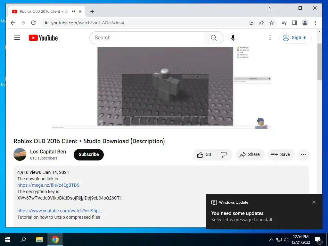
Task: Subscribe to Los Capital Ben
Action: 89,155
